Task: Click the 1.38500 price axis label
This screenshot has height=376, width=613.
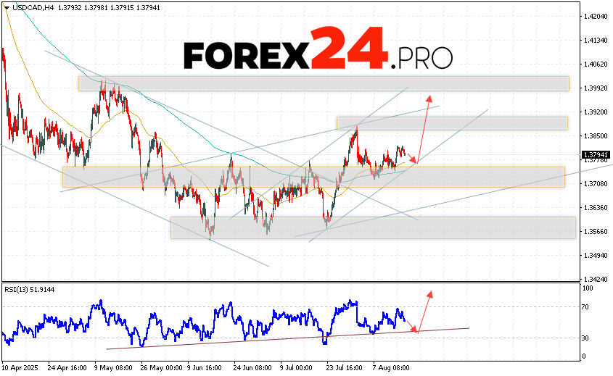Action: pyautogui.click(x=595, y=135)
